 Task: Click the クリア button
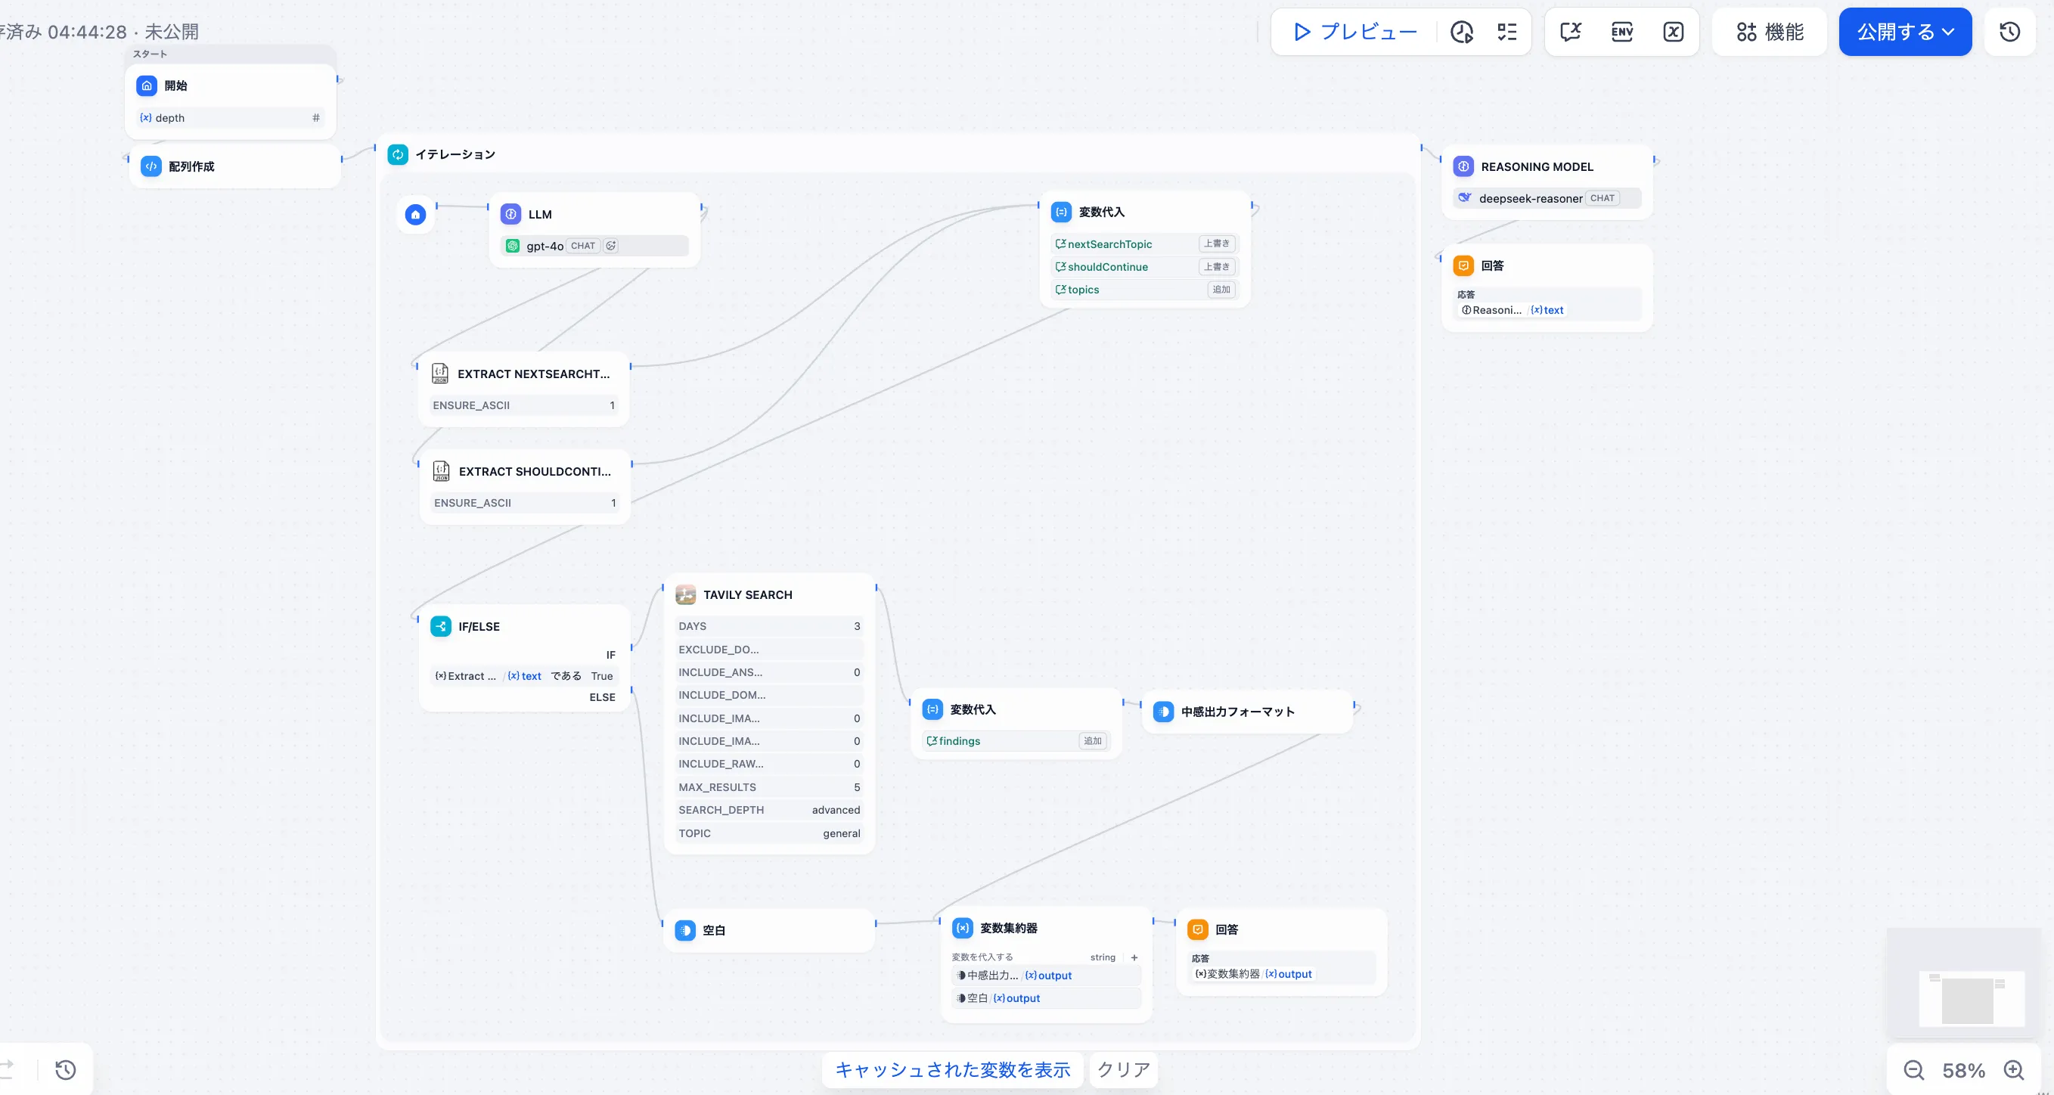1124,1069
